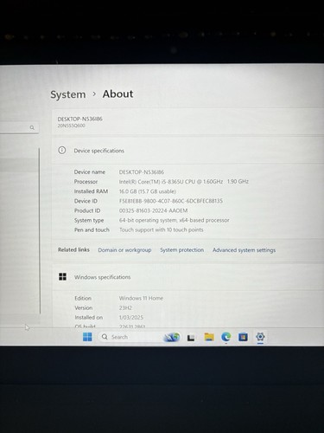
Task: Open Task View from taskbar
Action: tap(191, 337)
